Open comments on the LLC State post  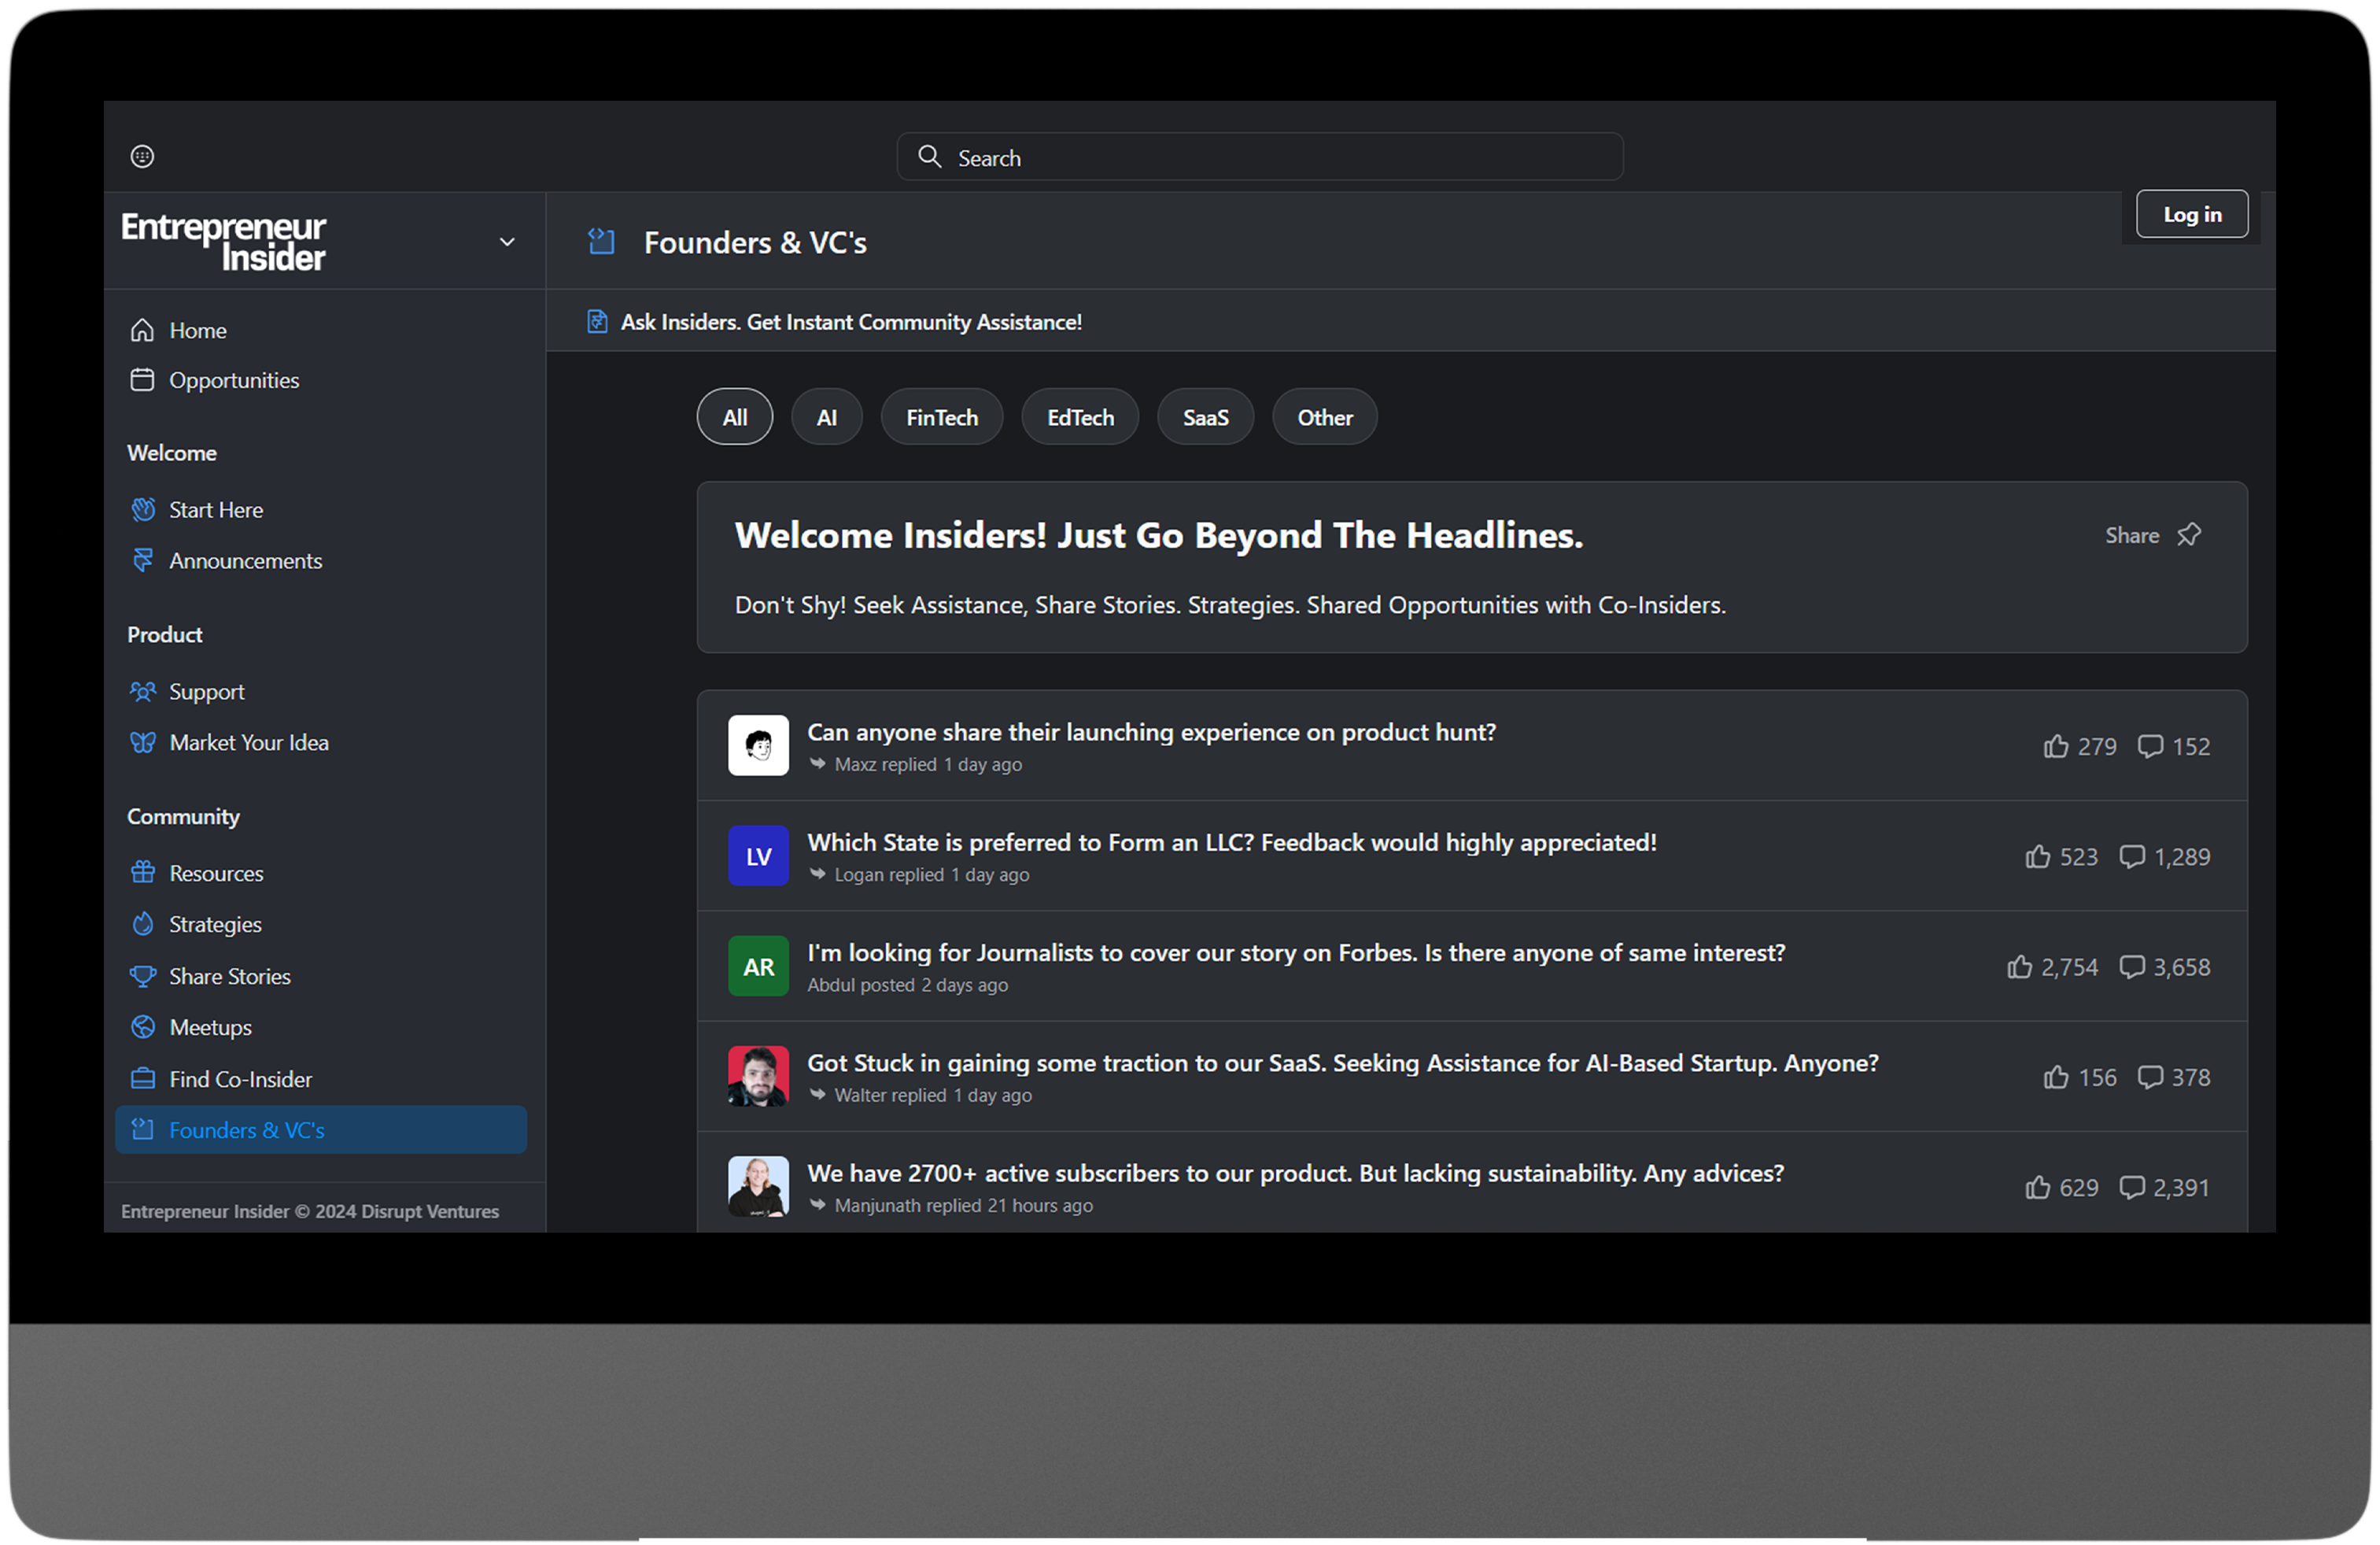(2131, 856)
